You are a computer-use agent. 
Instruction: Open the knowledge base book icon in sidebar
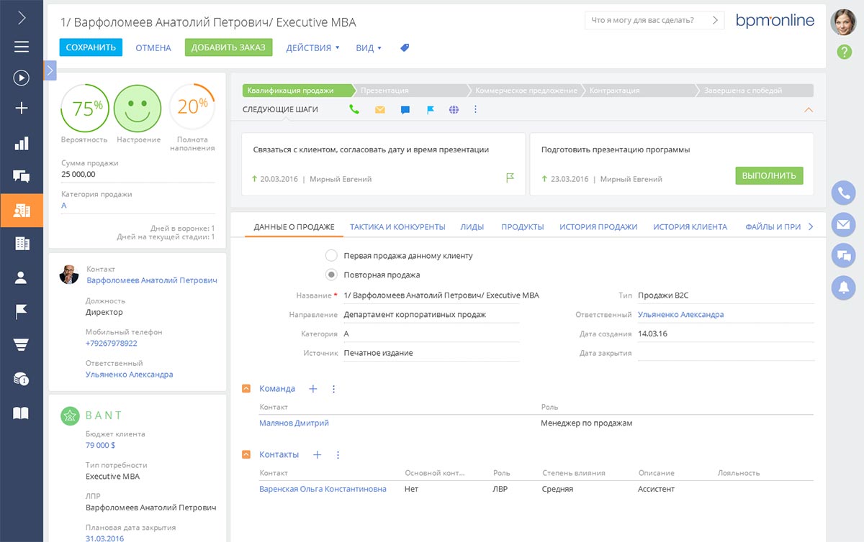(22, 413)
